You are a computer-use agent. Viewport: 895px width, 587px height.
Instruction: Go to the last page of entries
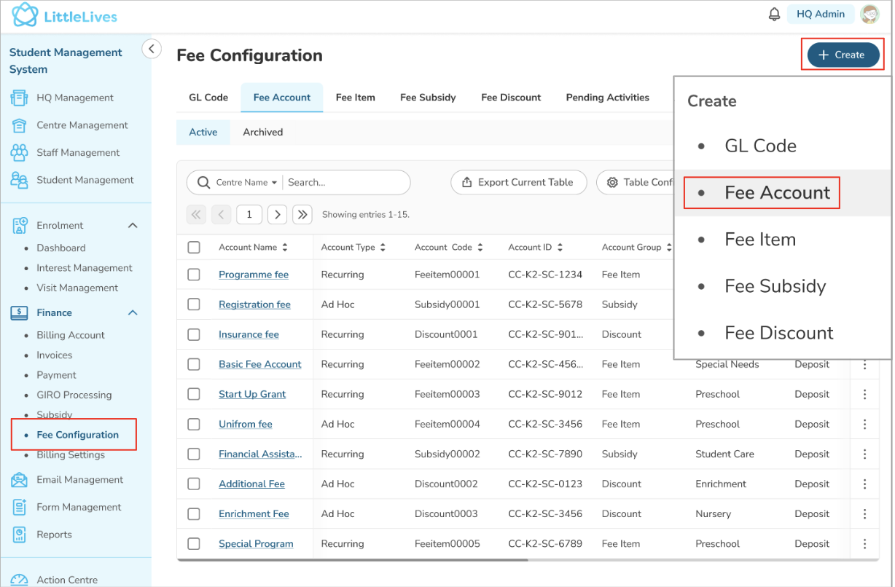(302, 214)
